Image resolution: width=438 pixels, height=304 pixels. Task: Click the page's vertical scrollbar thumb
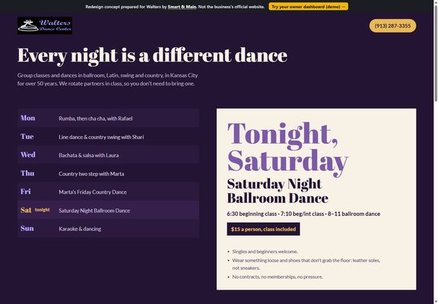[x=436, y=53]
